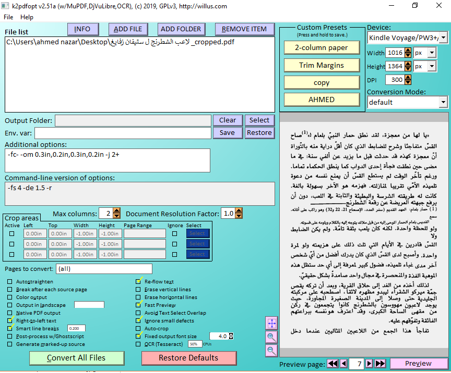The width and height of the screenshot is (451, 373).
Task: Click the Output Folder input field
Action: (133, 121)
